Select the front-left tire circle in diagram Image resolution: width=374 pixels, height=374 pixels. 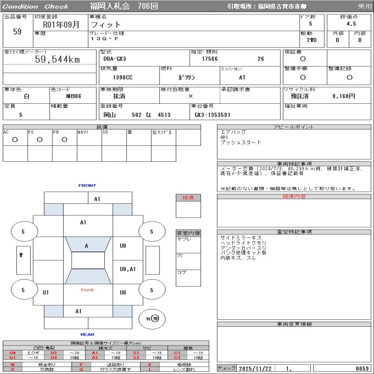pyautogui.click(x=23, y=231)
